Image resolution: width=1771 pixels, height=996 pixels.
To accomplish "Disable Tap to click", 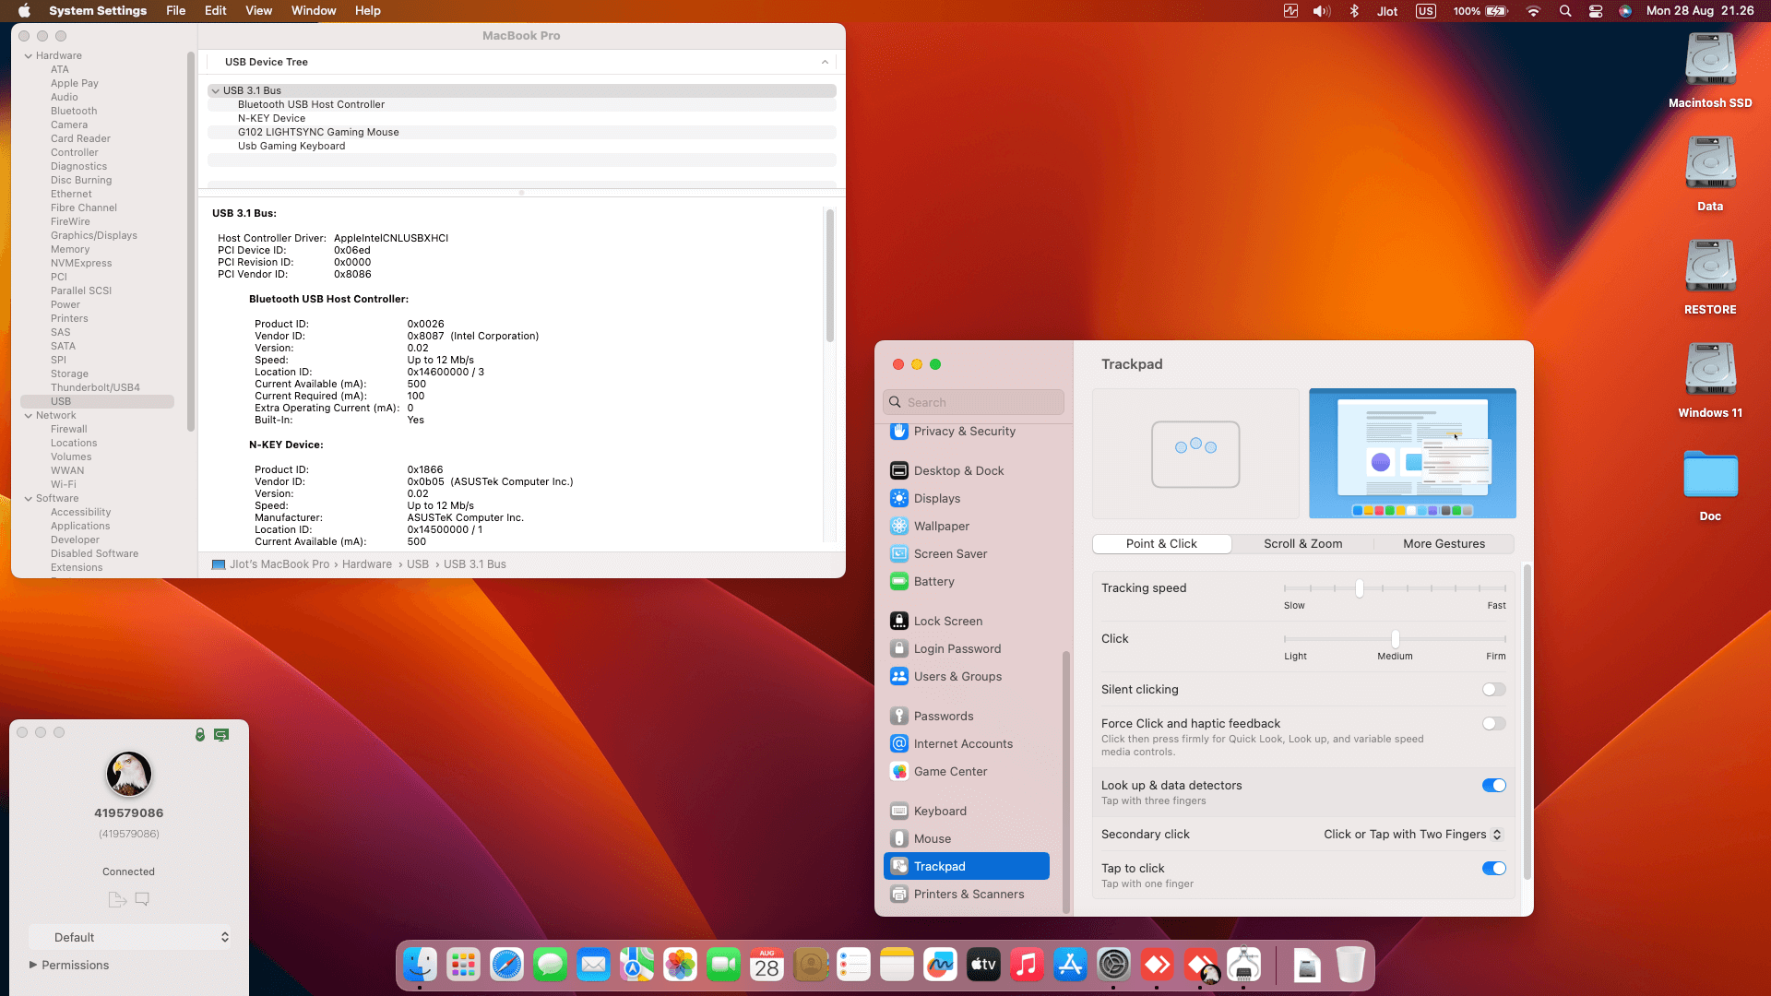I will [1493, 868].
